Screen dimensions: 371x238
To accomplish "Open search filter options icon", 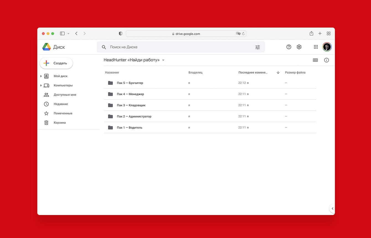I will (x=257, y=47).
